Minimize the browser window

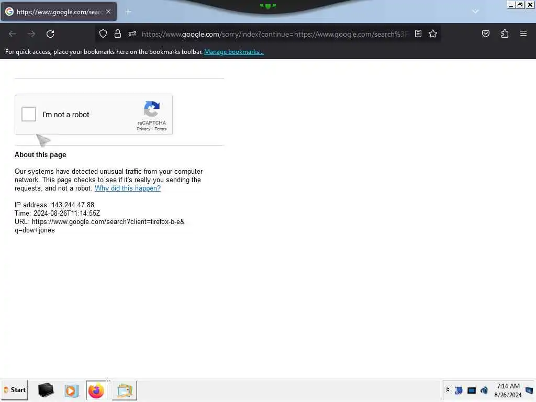[511, 5]
